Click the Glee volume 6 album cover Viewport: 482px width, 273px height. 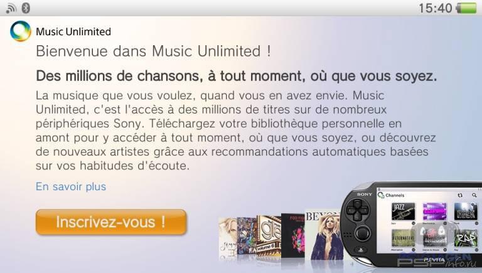tap(269, 236)
